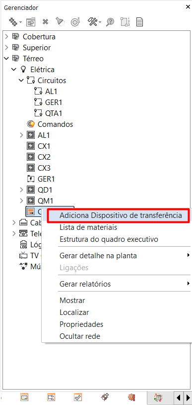Click the gear with warning tab icon at bottom
Screen dimensions: 192x405
tap(131, 397)
